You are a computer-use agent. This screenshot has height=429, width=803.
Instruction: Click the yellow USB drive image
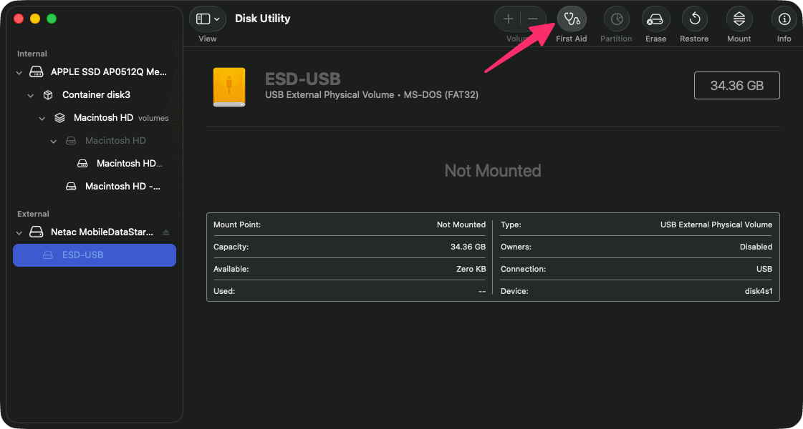229,87
